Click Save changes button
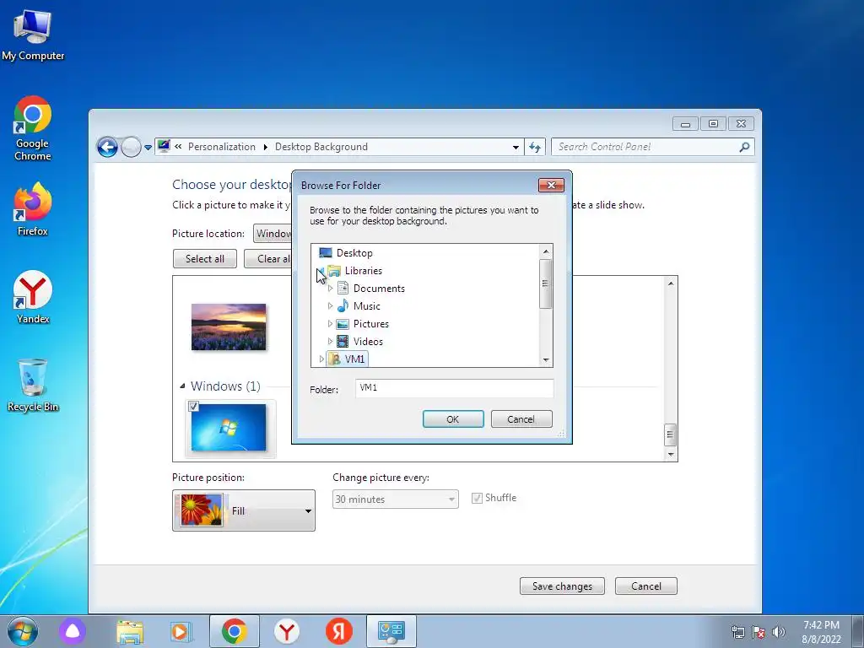Viewport: 864px width, 648px height. coord(562,586)
